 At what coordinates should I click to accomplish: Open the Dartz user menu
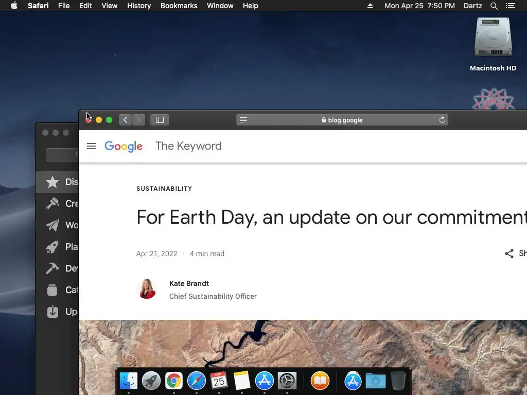point(472,6)
